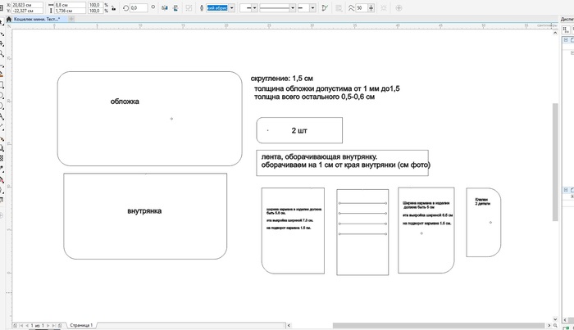Click the обложка label on canvas
574x330 pixels.
[125, 102]
